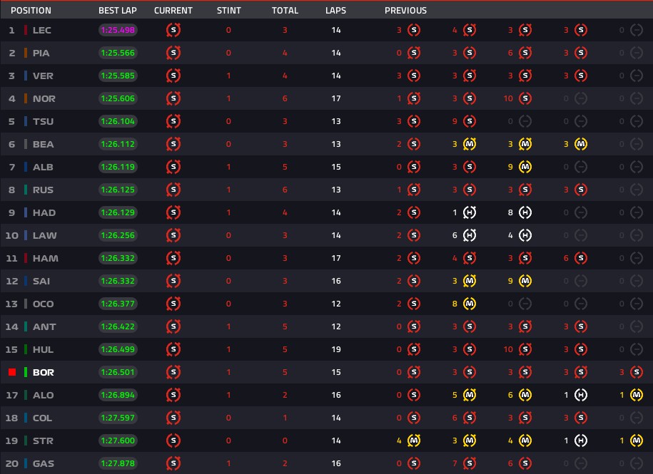Click driver name NOR
The width and height of the screenshot is (653, 474).
pyautogui.click(x=44, y=98)
